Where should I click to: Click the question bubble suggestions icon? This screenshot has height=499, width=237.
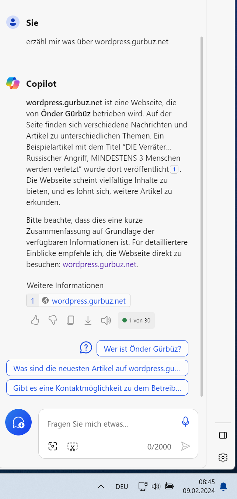tap(86, 347)
